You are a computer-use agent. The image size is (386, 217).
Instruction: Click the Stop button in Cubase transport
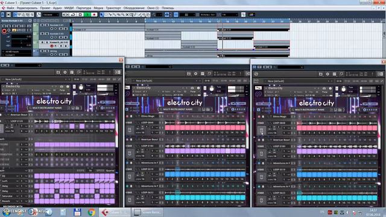pos(80,14)
